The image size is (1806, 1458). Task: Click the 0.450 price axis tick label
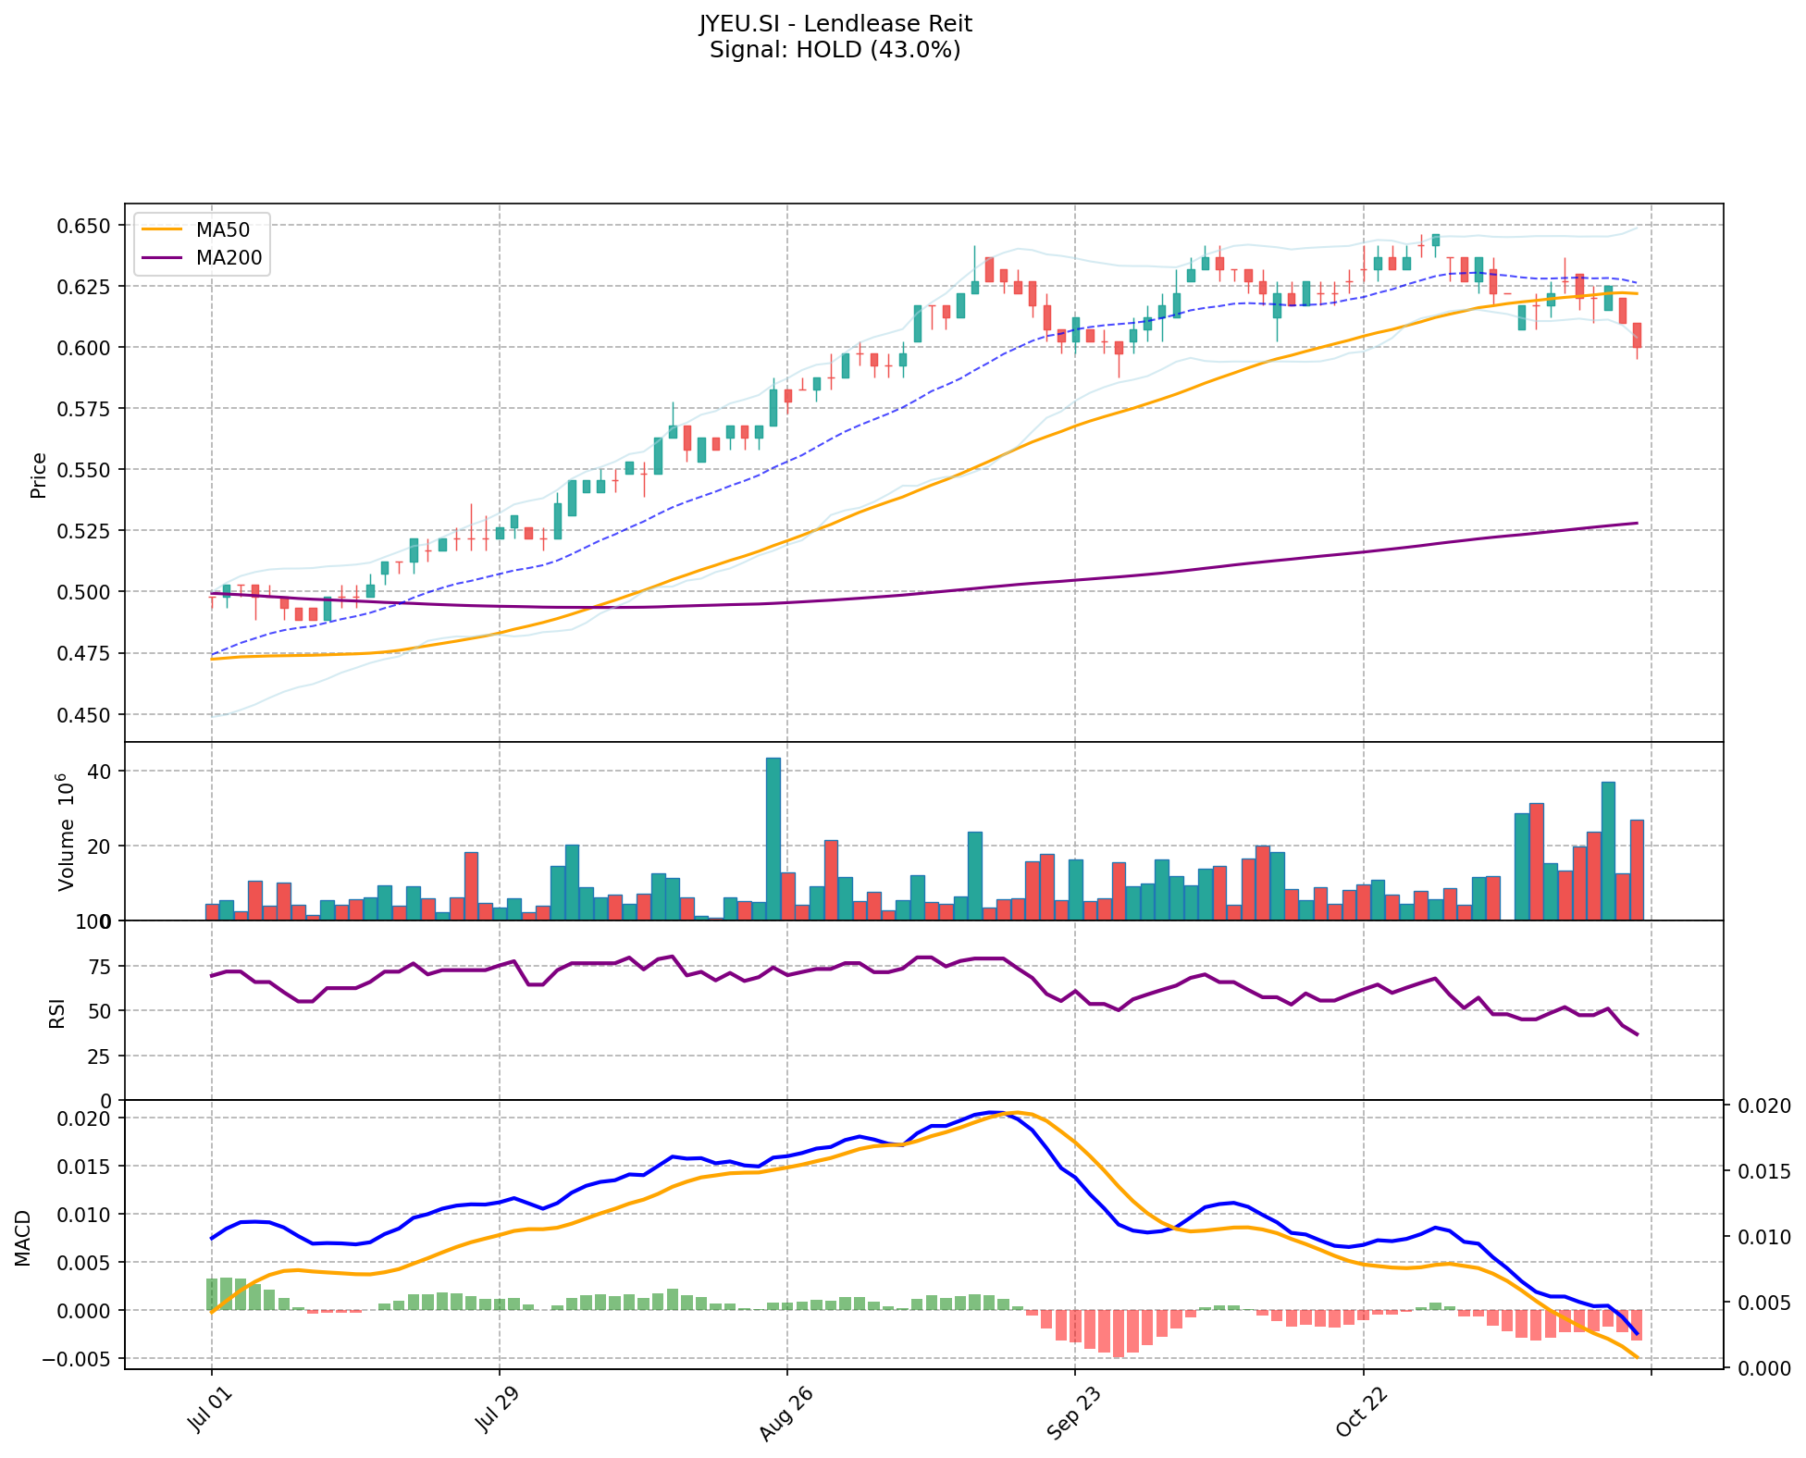[x=84, y=714]
